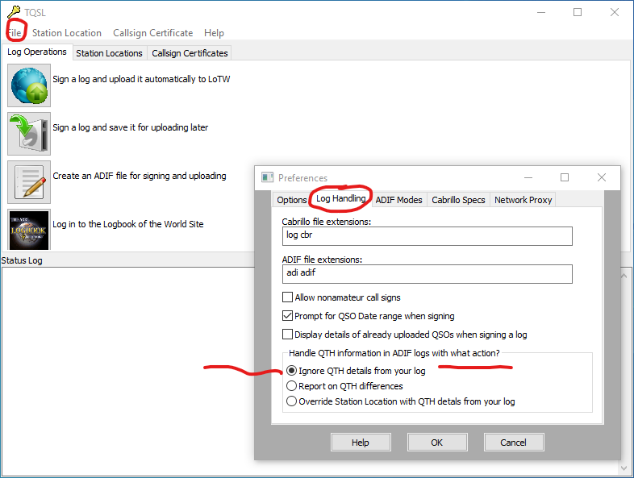Click the globe upload-to-LoTW icon
The height and width of the screenshot is (478, 634).
click(29, 85)
